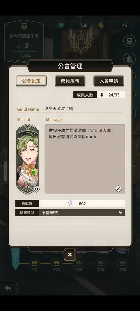
Task: Click the guild Message text box
Action: pyautogui.click(x=85, y=159)
